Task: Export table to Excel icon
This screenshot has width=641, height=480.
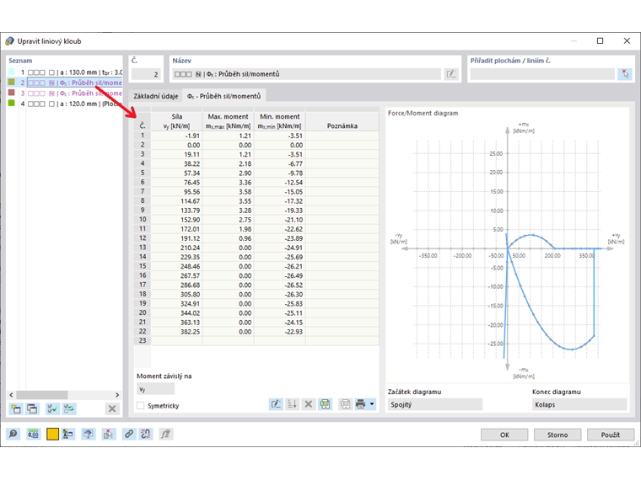Action: pos(325,404)
